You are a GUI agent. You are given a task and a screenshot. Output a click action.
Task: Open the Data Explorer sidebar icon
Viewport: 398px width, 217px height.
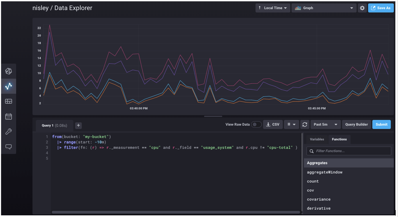[9, 86]
